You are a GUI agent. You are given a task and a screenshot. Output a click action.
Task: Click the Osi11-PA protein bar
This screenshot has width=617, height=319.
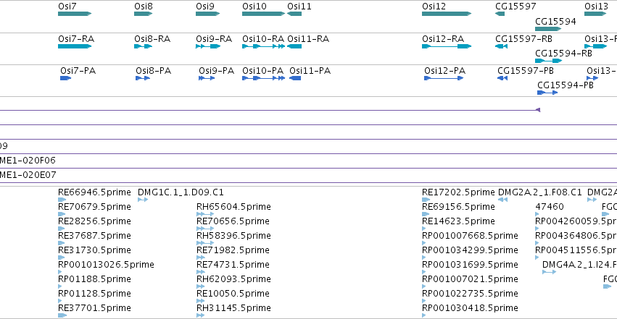295,78
